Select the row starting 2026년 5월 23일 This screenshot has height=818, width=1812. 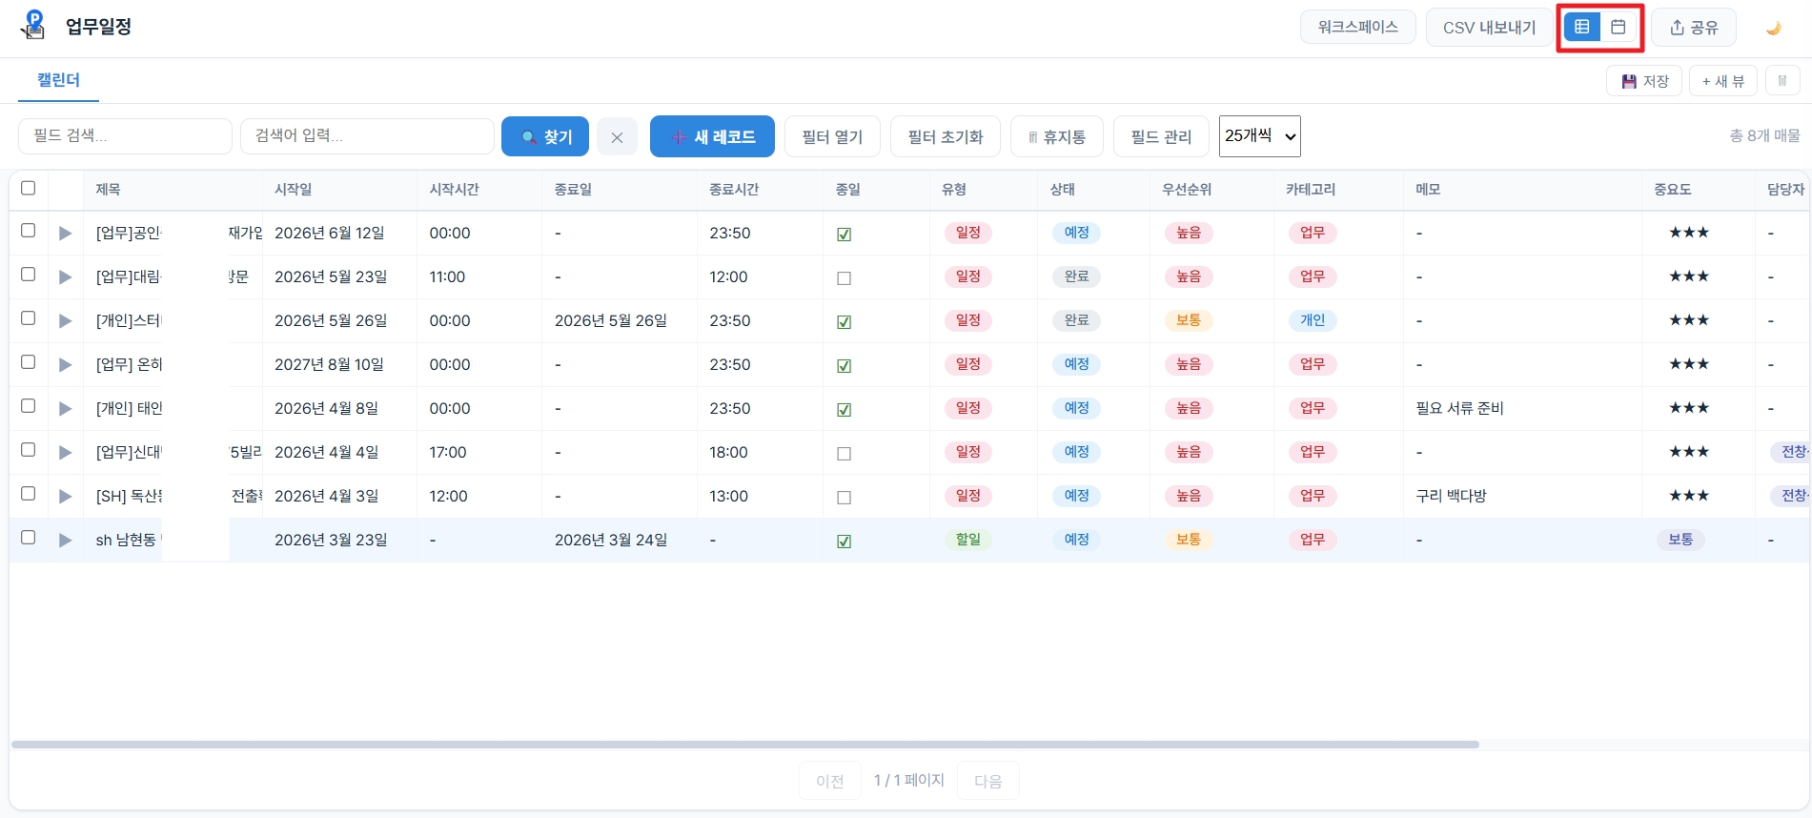coord(29,275)
